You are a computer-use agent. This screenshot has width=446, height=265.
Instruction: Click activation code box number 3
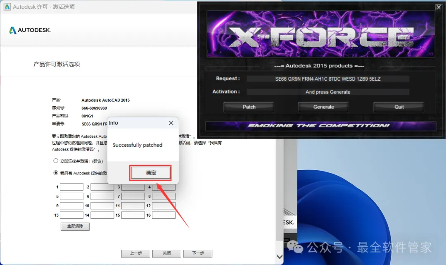(133, 187)
